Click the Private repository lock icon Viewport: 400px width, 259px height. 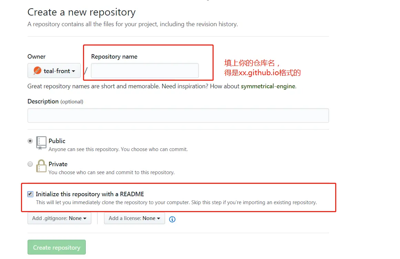coord(41,166)
